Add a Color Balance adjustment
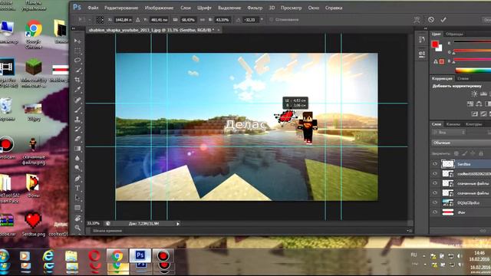 [x=479, y=103]
